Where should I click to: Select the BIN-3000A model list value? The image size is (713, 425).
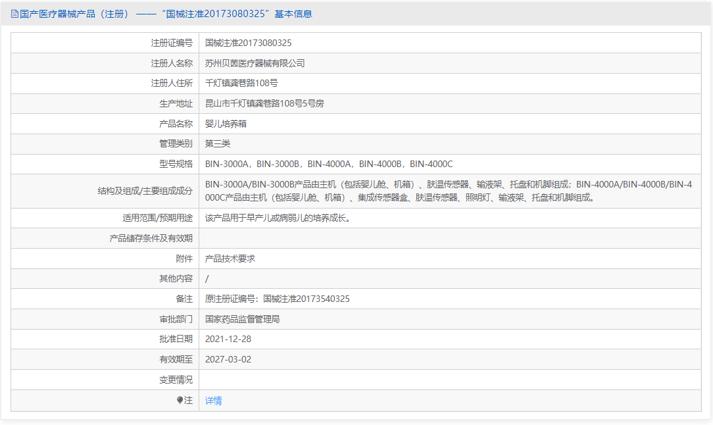point(329,164)
